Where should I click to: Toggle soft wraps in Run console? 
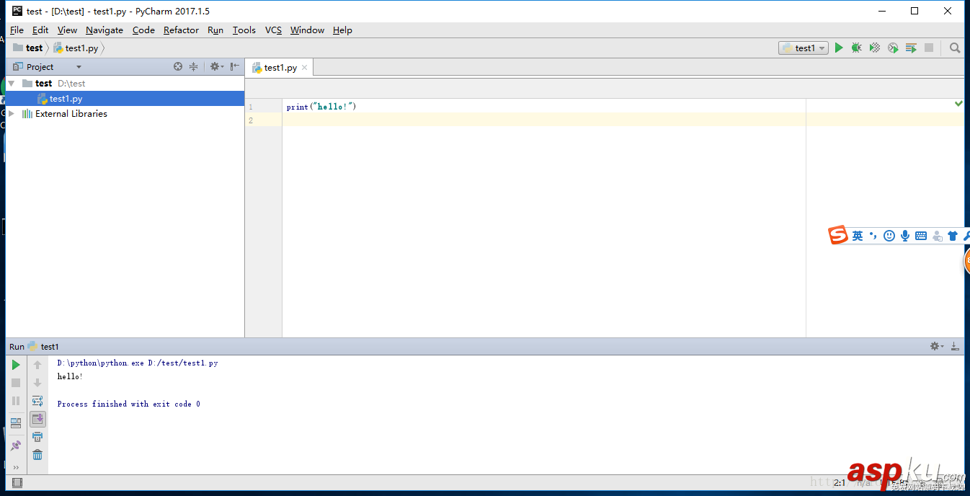(x=37, y=401)
